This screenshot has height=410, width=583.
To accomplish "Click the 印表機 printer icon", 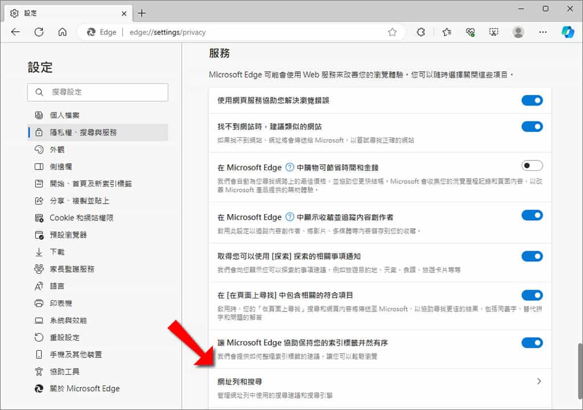I will [x=39, y=303].
